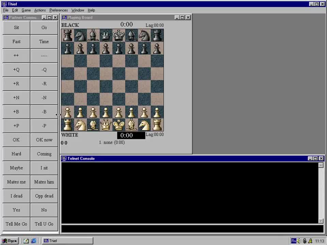Image resolution: width=327 pixels, height=245 pixels.
Task: Click the white queen chess piece
Action: [106, 125]
